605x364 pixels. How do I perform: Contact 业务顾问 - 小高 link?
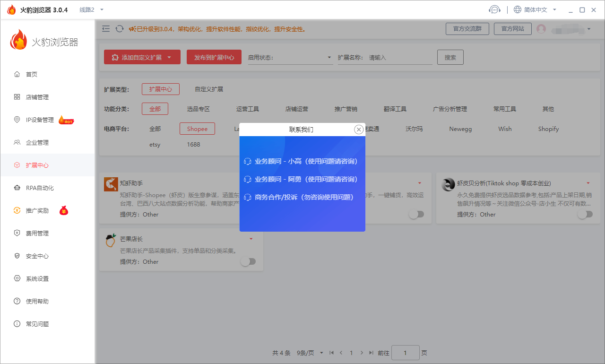coord(305,161)
